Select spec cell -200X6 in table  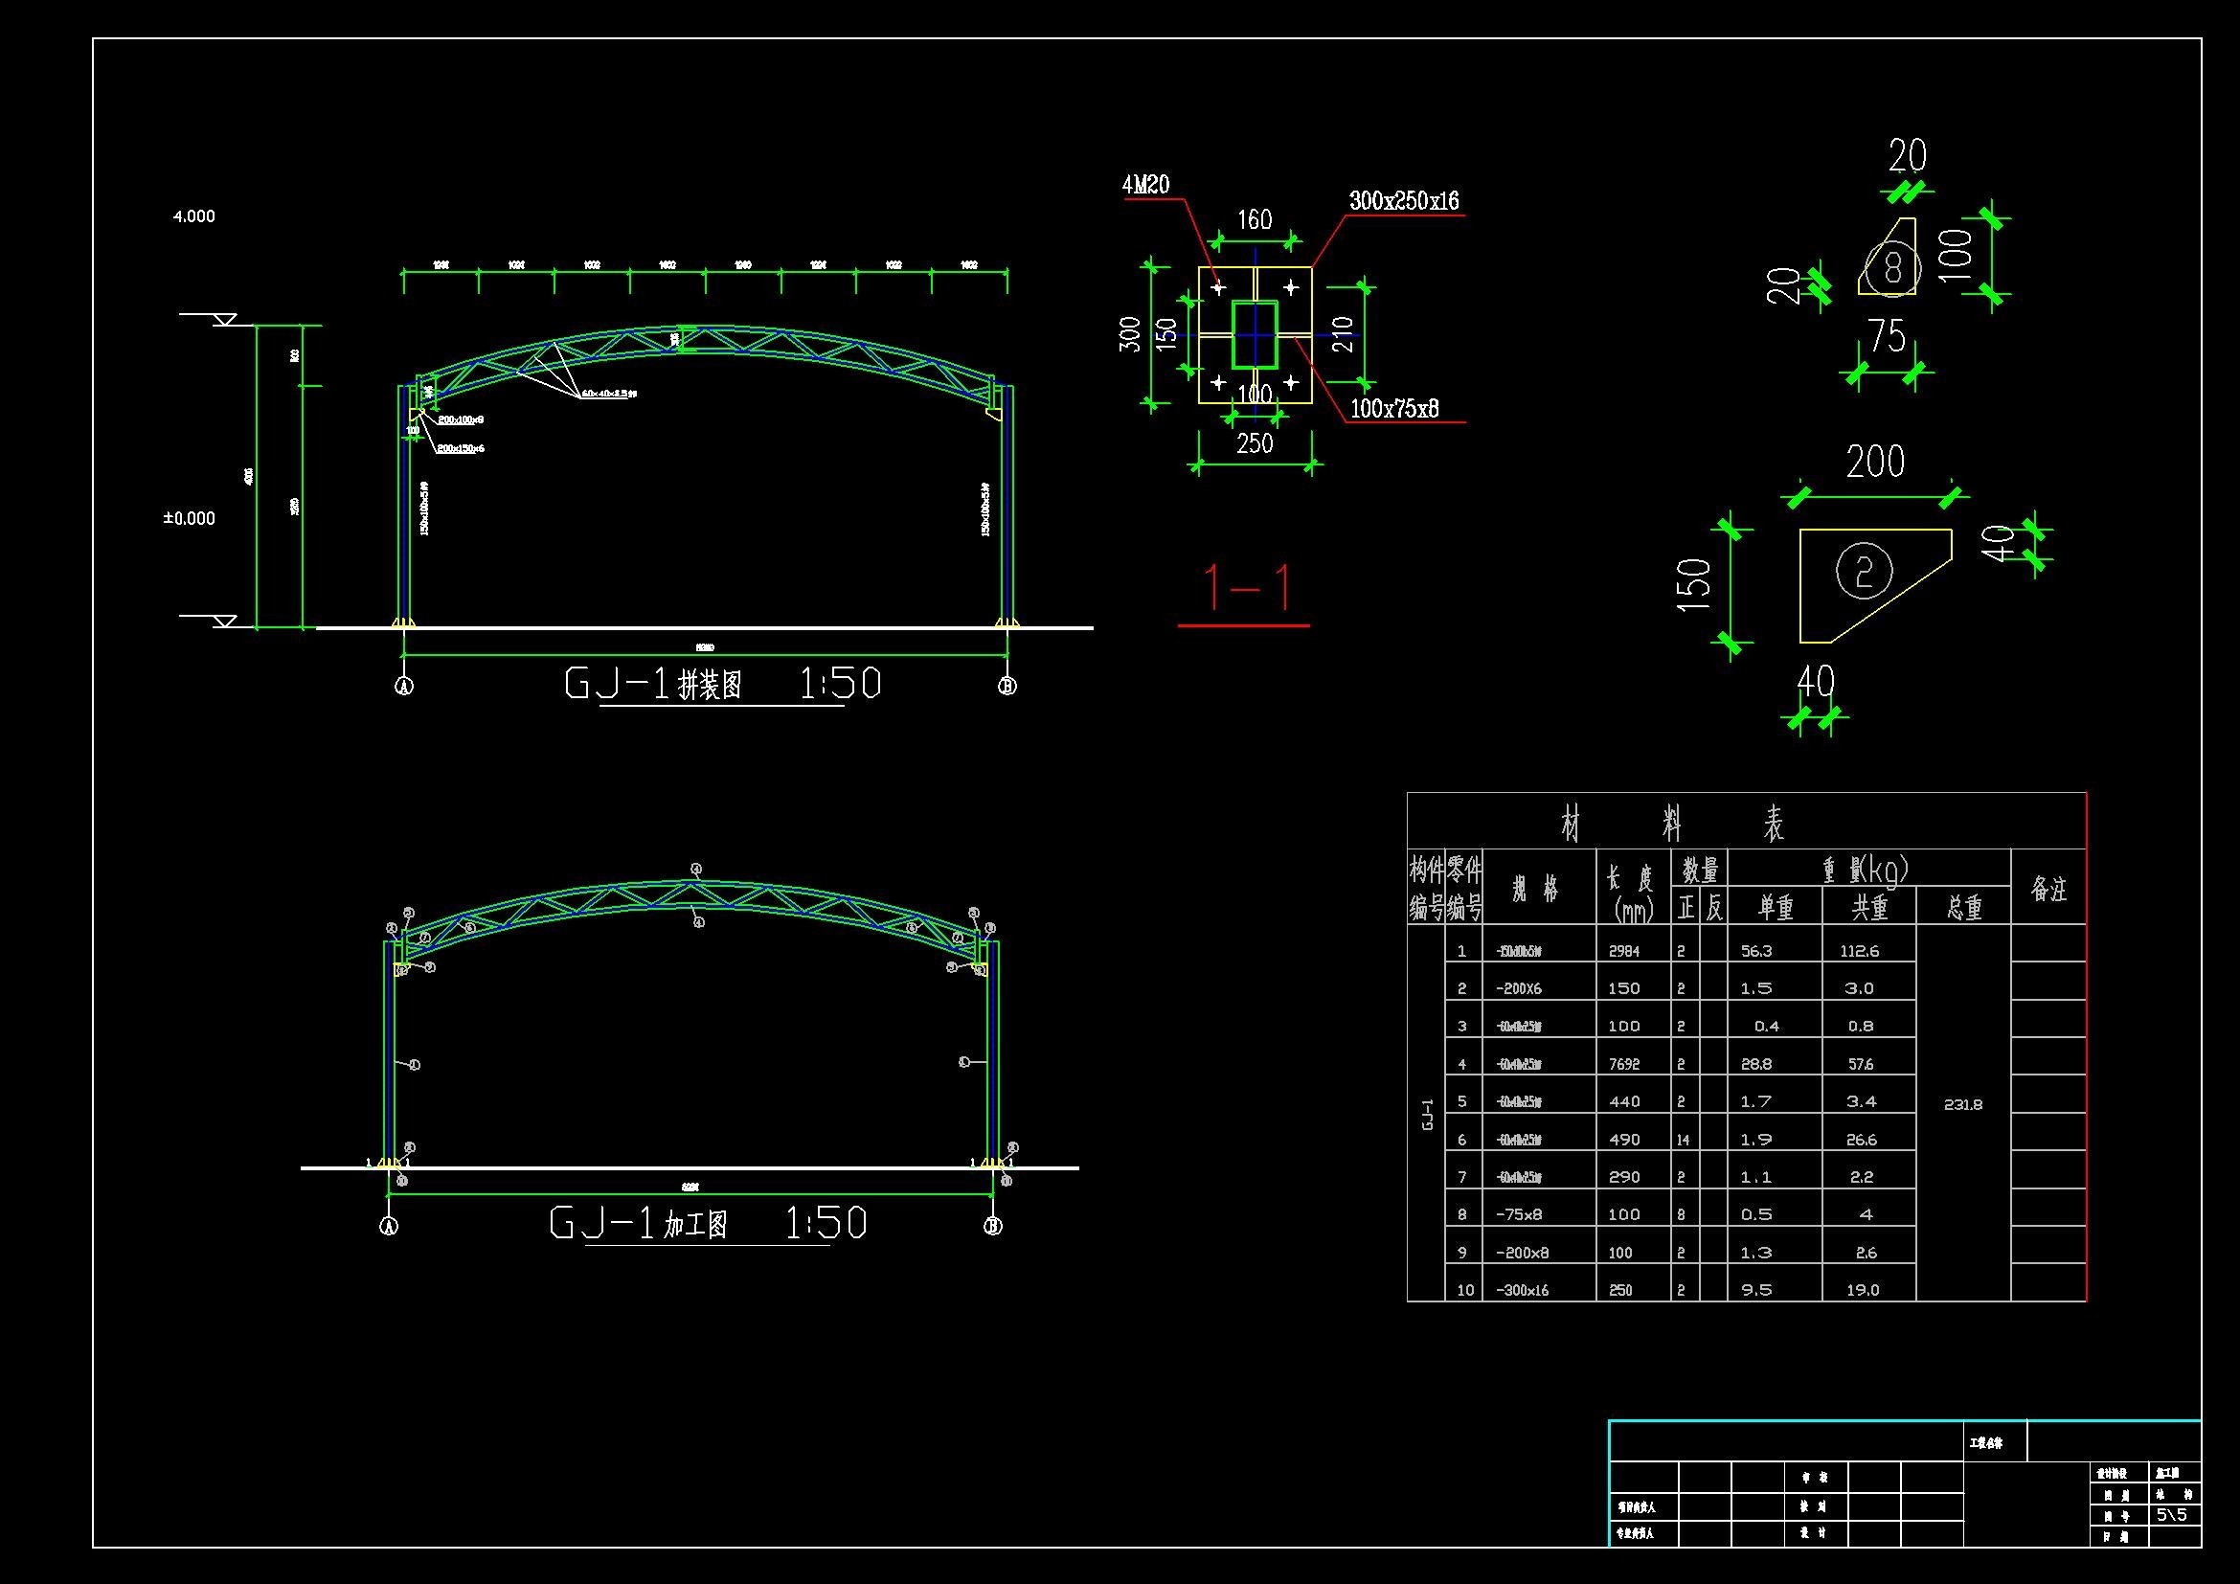coord(1521,989)
